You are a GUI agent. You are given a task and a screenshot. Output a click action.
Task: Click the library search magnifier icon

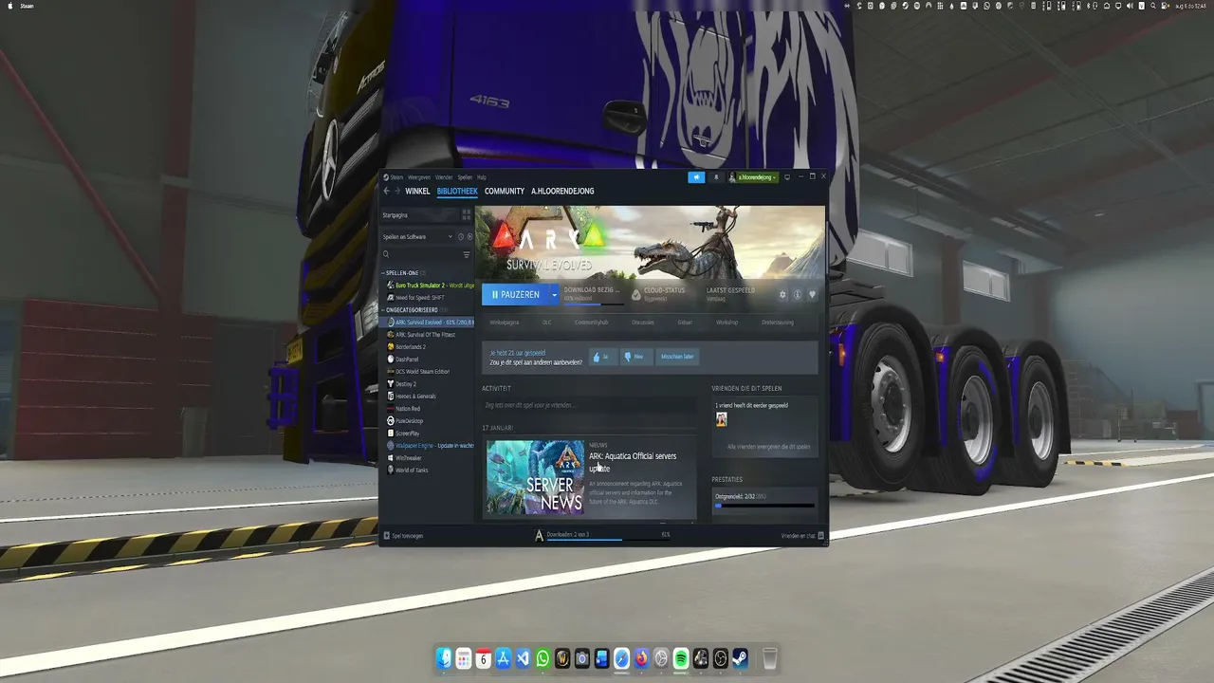coord(386,254)
